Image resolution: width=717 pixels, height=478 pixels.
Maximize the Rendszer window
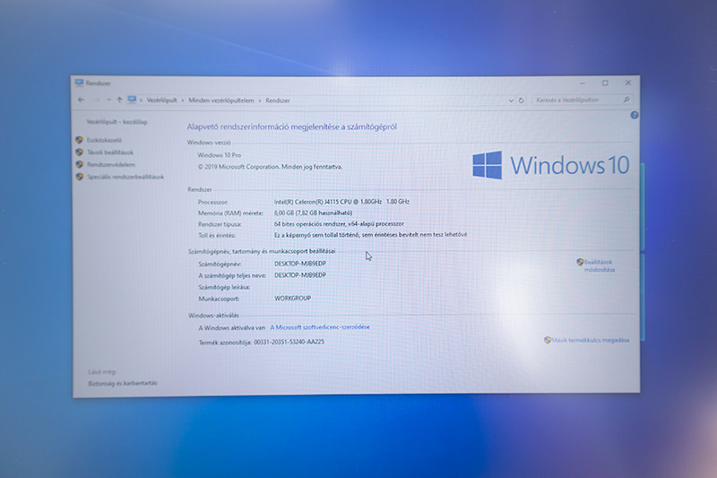[x=606, y=83]
